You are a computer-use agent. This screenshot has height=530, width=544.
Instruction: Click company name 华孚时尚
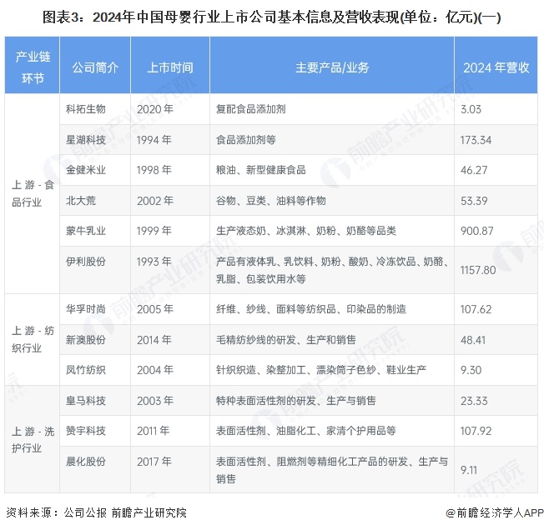(x=86, y=309)
